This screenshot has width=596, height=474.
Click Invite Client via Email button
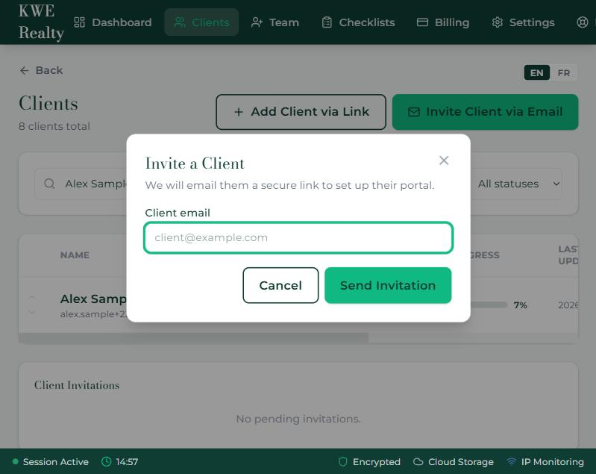pyautogui.click(x=486, y=112)
